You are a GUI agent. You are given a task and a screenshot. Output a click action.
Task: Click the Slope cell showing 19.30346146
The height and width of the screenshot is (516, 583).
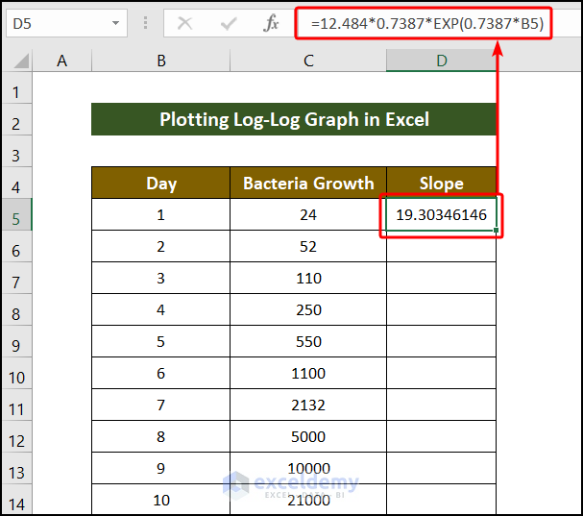pyautogui.click(x=441, y=216)
